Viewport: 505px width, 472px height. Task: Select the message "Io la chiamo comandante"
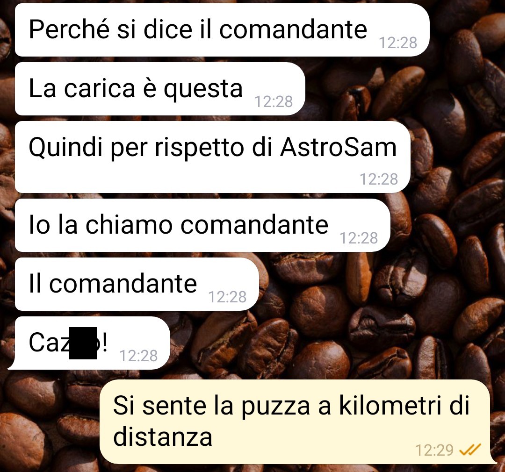pos(202,225)
